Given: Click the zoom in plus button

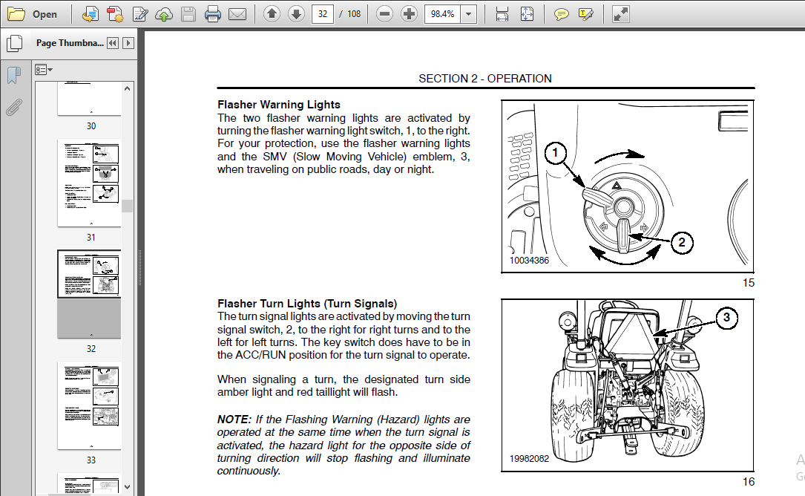Looking at the screenshot, I should coord(409,14).
